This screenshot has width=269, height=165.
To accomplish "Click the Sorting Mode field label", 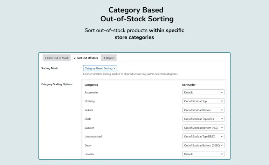I will click(50, 68).
